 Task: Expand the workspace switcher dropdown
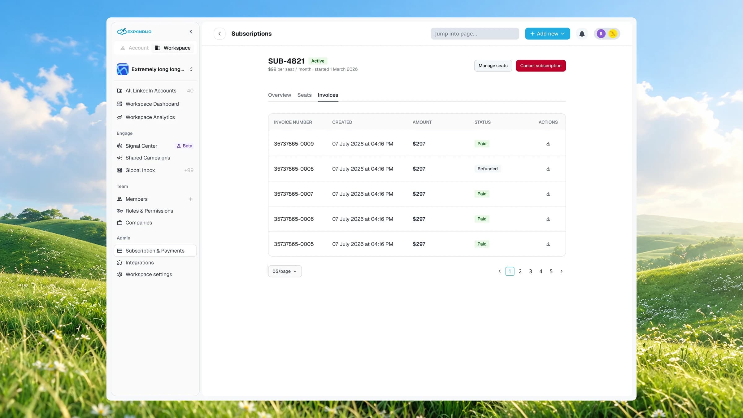(x=155, y=69)
